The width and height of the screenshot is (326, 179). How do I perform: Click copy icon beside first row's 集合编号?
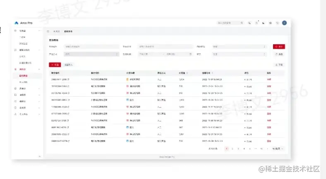tap(68, 79)
